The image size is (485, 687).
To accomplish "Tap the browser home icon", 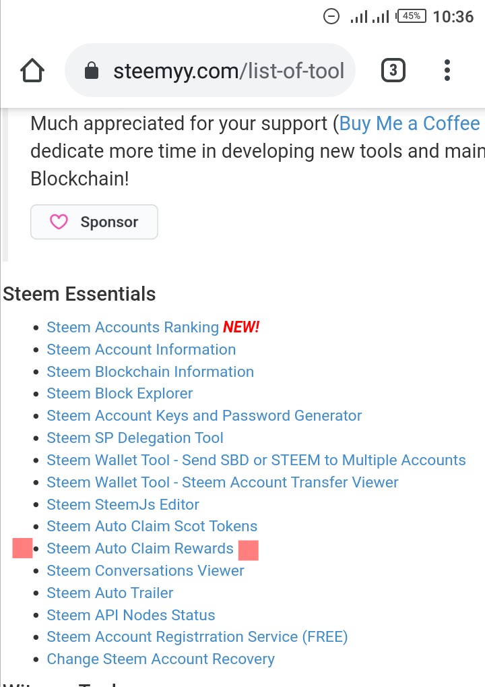I will [x=32, y=71].
